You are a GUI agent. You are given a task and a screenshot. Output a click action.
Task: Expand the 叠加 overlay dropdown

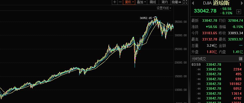click(141, 2)
